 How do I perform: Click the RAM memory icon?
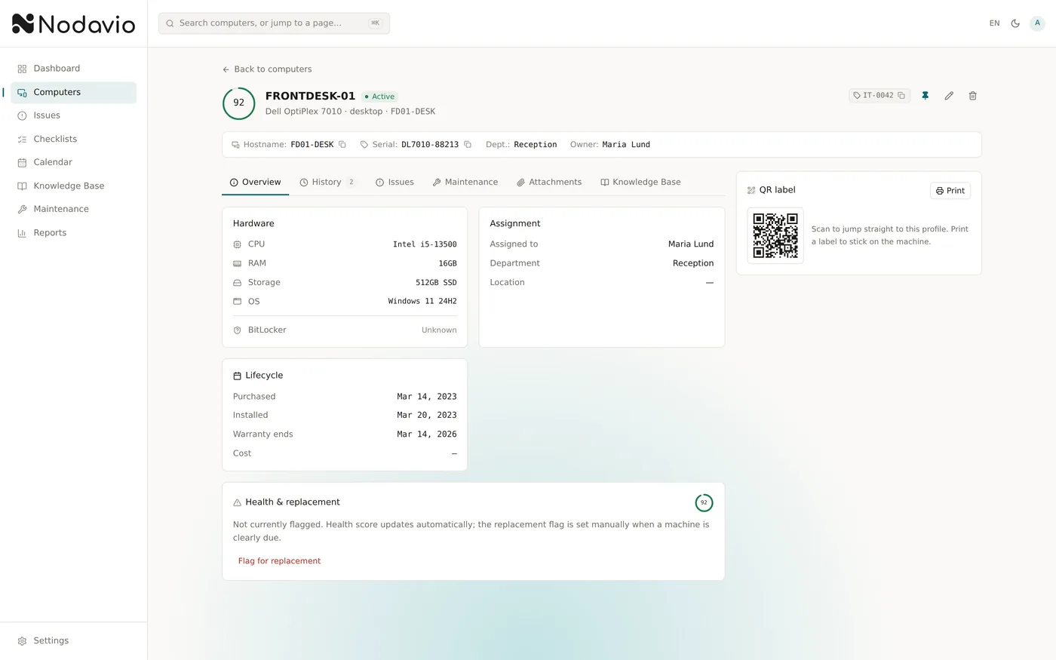point(238,264)
